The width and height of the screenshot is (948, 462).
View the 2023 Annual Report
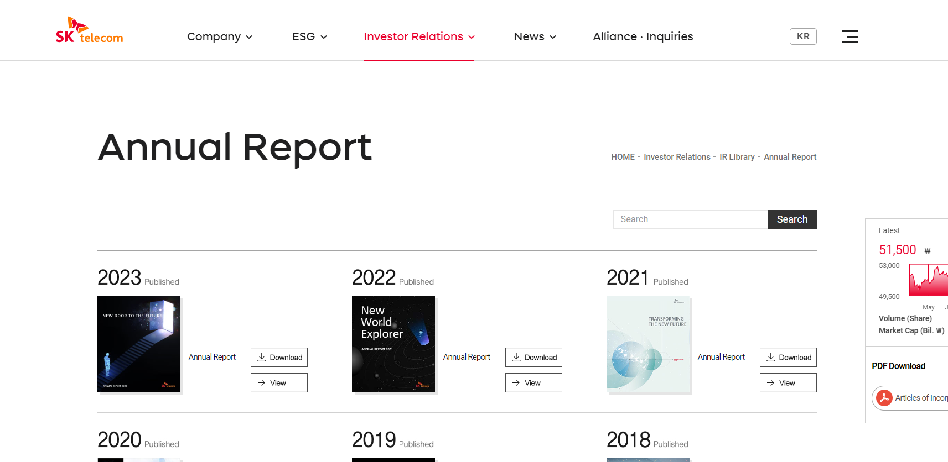click(279, 382)
